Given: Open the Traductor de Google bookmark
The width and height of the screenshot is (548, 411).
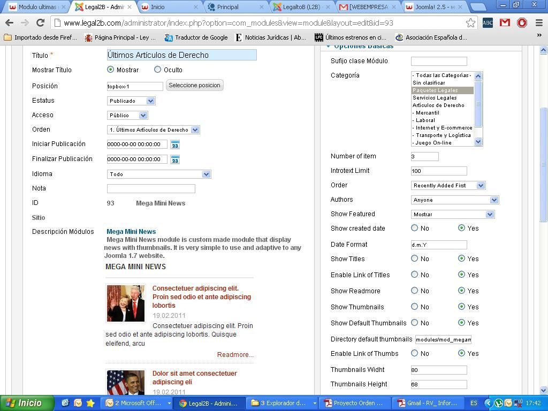Looking at the screenshot, I should pos(196,37).
